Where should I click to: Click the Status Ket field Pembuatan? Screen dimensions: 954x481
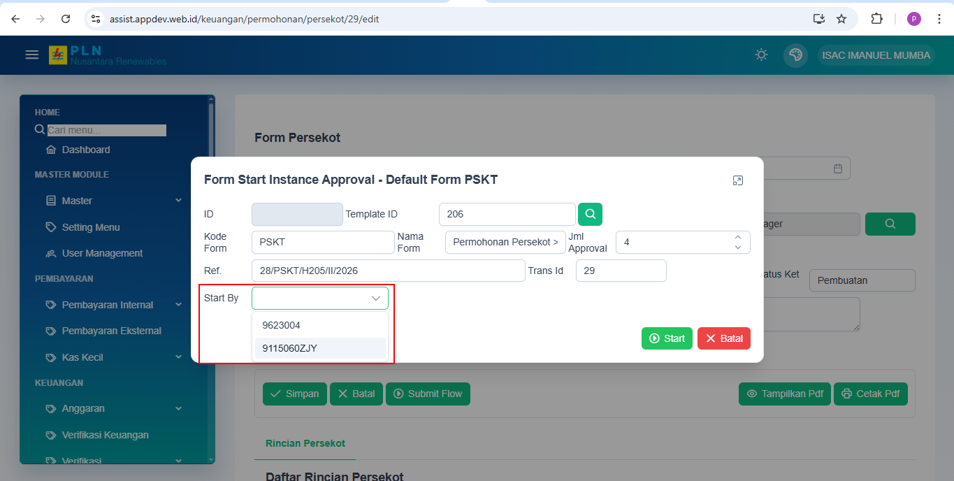862,280
